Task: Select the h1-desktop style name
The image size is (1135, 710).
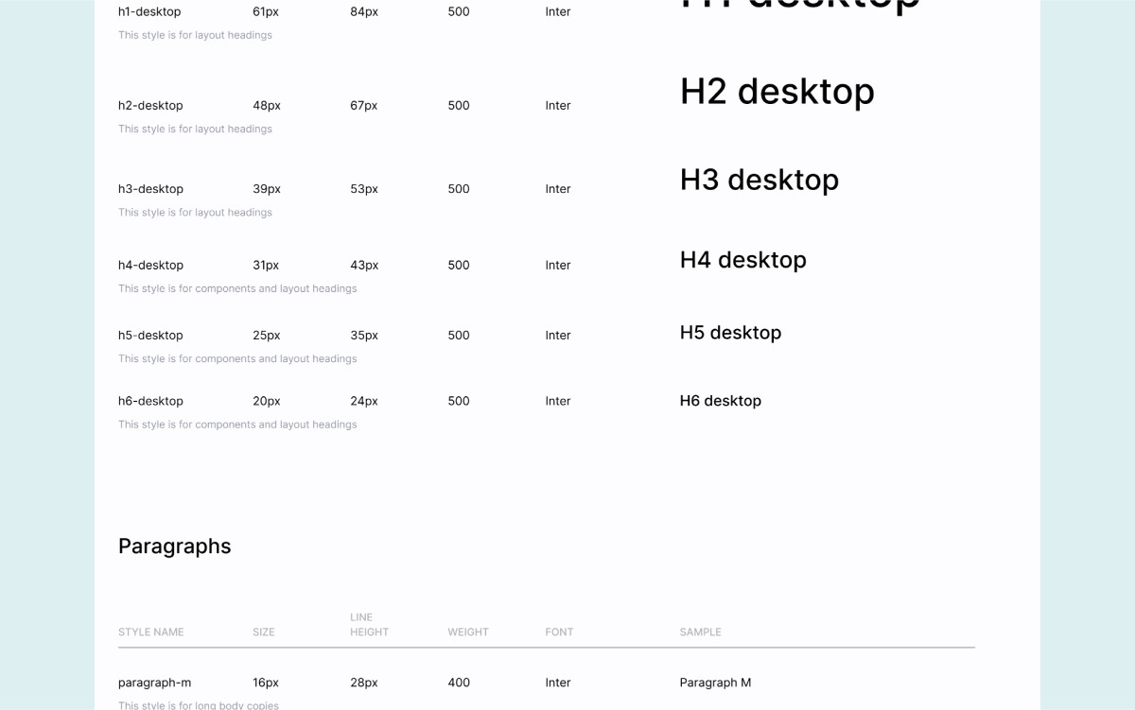Action: (x=149, y=11)
